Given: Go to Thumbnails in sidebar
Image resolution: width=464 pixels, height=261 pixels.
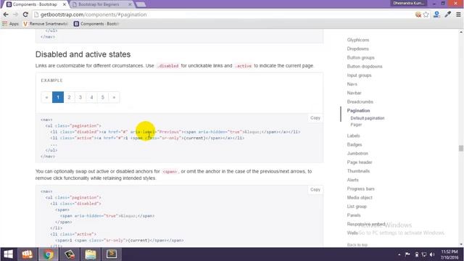Looking at the screenshot, I should [358, 171].
